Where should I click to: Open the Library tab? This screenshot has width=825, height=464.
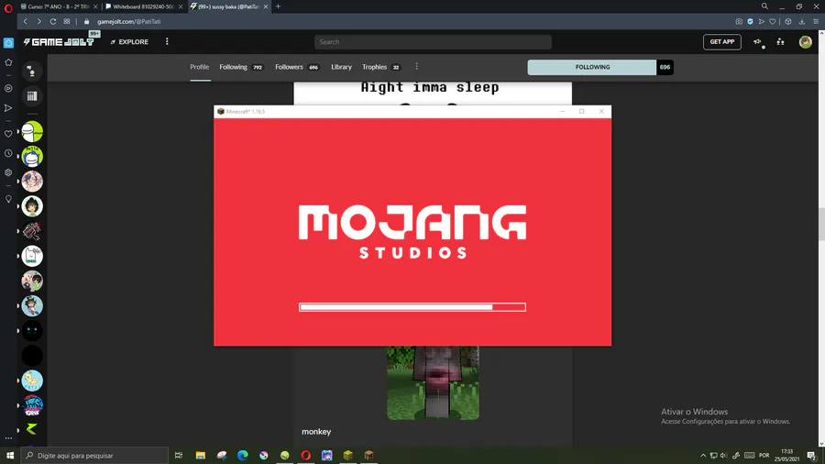(342, 67)
